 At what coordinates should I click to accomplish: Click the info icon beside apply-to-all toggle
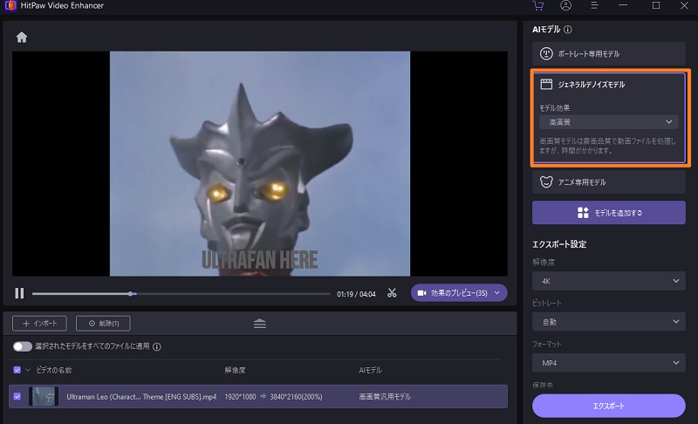tap(157, 346)
